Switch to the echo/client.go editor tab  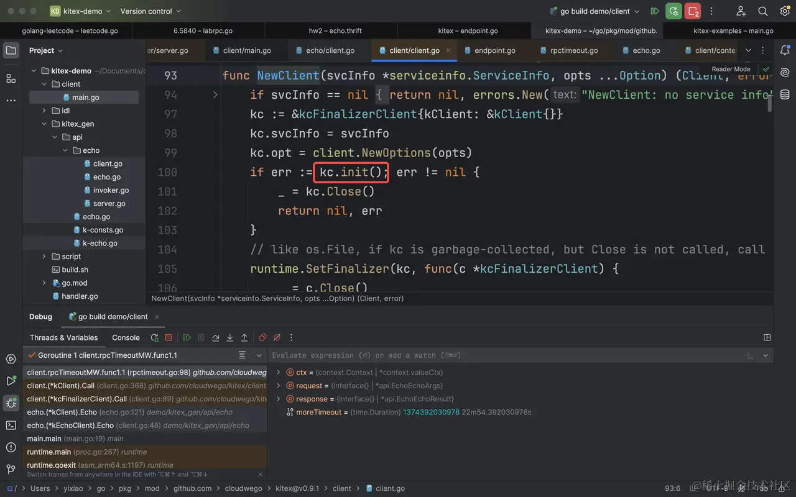tap(324, 50)
